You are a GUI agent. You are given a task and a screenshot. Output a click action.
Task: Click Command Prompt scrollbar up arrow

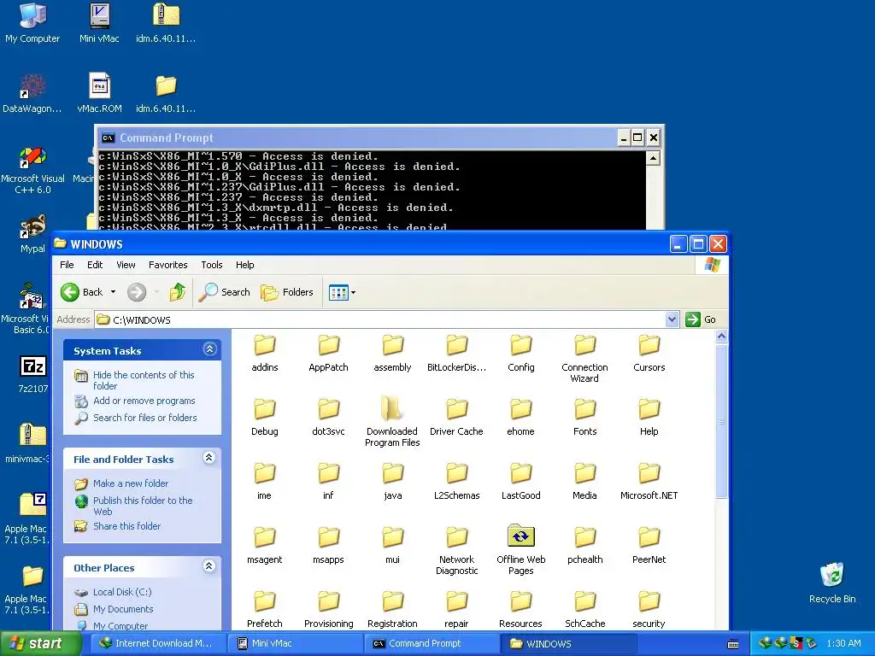tap(653, 158)
